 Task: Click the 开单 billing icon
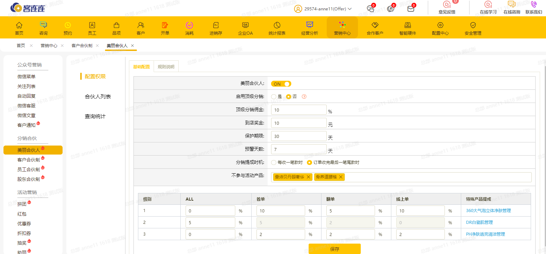pyautogui.click(x=165, y=25)
